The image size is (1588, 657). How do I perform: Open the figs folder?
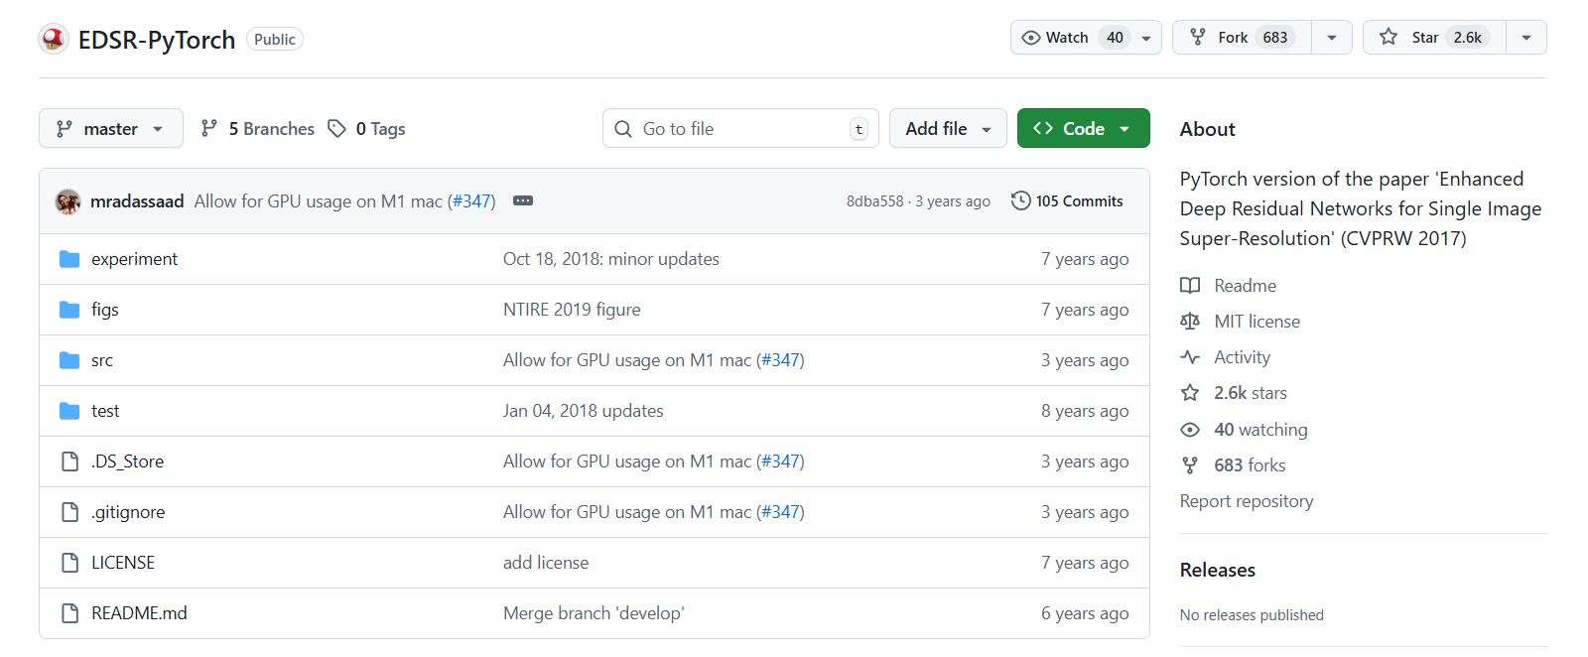(105, 310)
